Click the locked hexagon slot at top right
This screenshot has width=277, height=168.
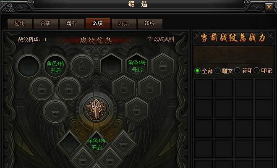tap(163, 66)
